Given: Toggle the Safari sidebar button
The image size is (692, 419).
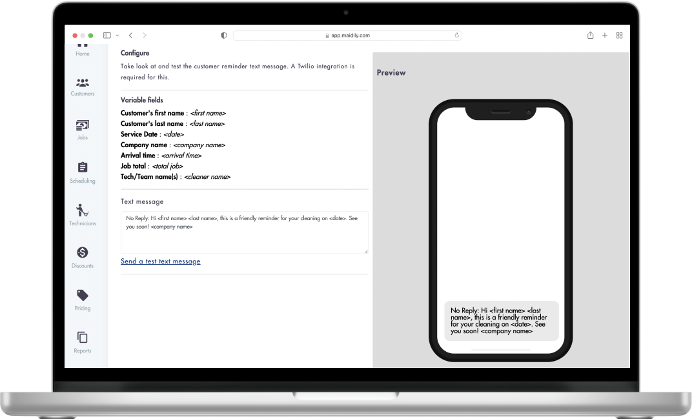Looking at the screenshot, I should coord(107,36).
